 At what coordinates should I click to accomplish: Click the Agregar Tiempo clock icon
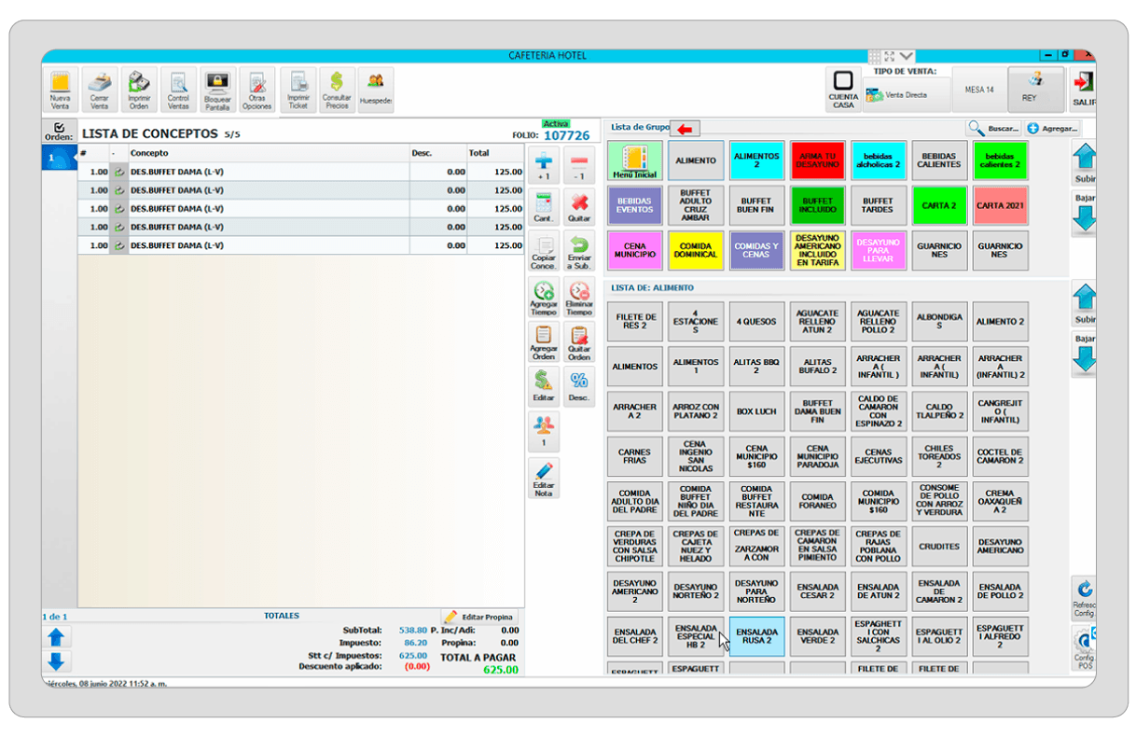click(544, 297)
